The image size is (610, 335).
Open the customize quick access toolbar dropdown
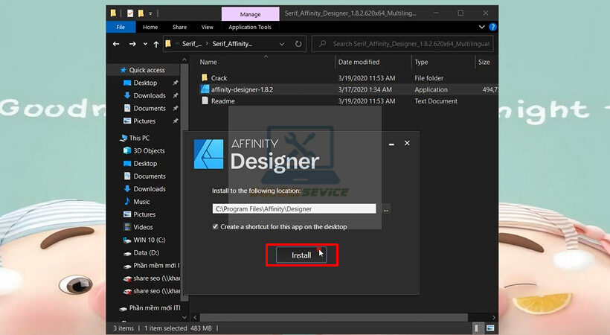click(x=150, y=13)
